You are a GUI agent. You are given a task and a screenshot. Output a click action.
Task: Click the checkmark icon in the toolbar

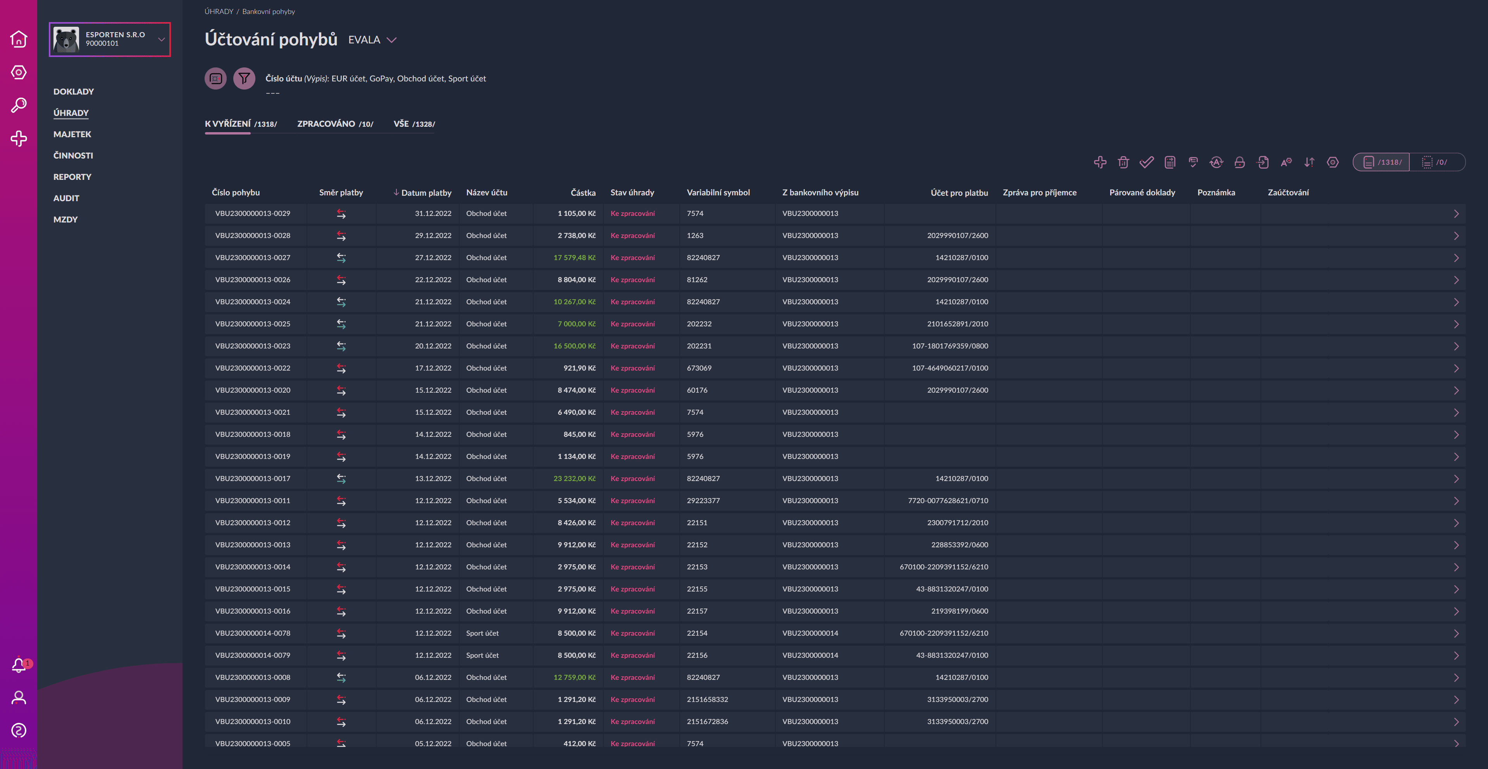(1147, 162)
